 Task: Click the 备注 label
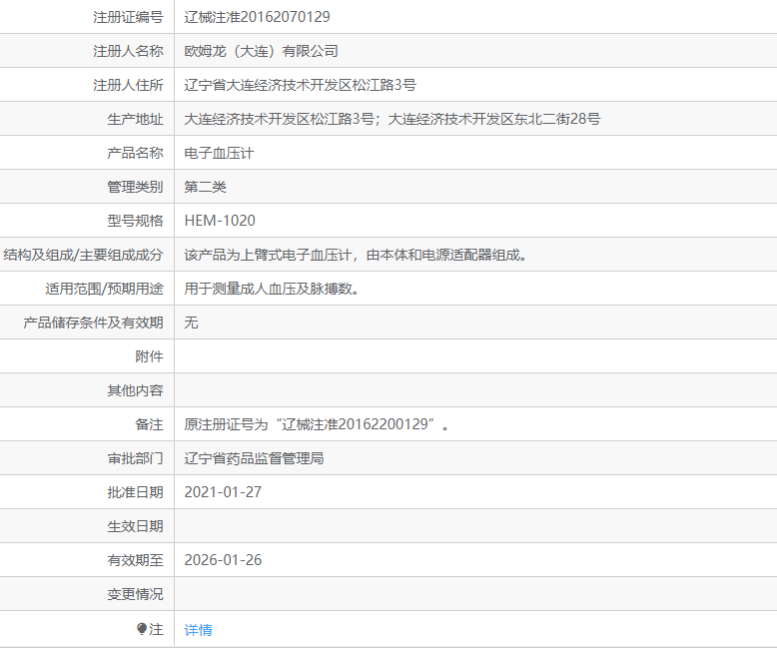point(149,424)
